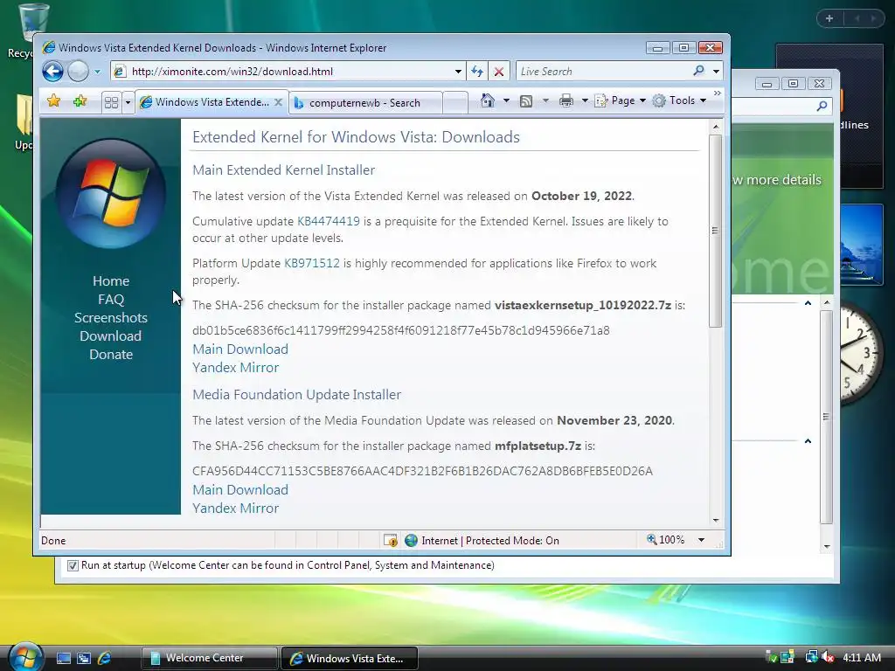895x671 pixels.
Task: Click the IE scrollbar down arrow
Action: coord(716,521)
